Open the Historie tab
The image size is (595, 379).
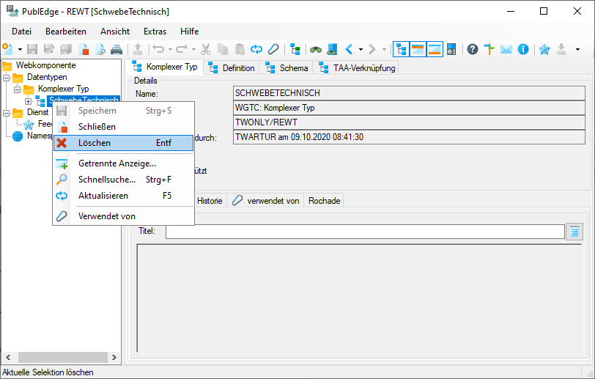[210, 201]
